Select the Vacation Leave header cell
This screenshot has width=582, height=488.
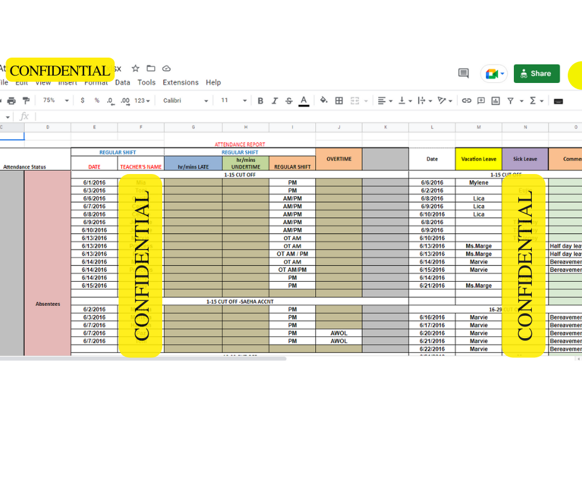479,159
